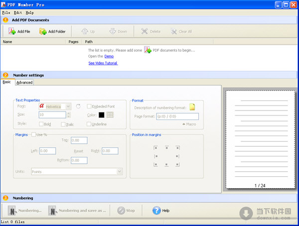299x226 pixels.
Task: Move file Down in the list
Action: coord(118,31)
